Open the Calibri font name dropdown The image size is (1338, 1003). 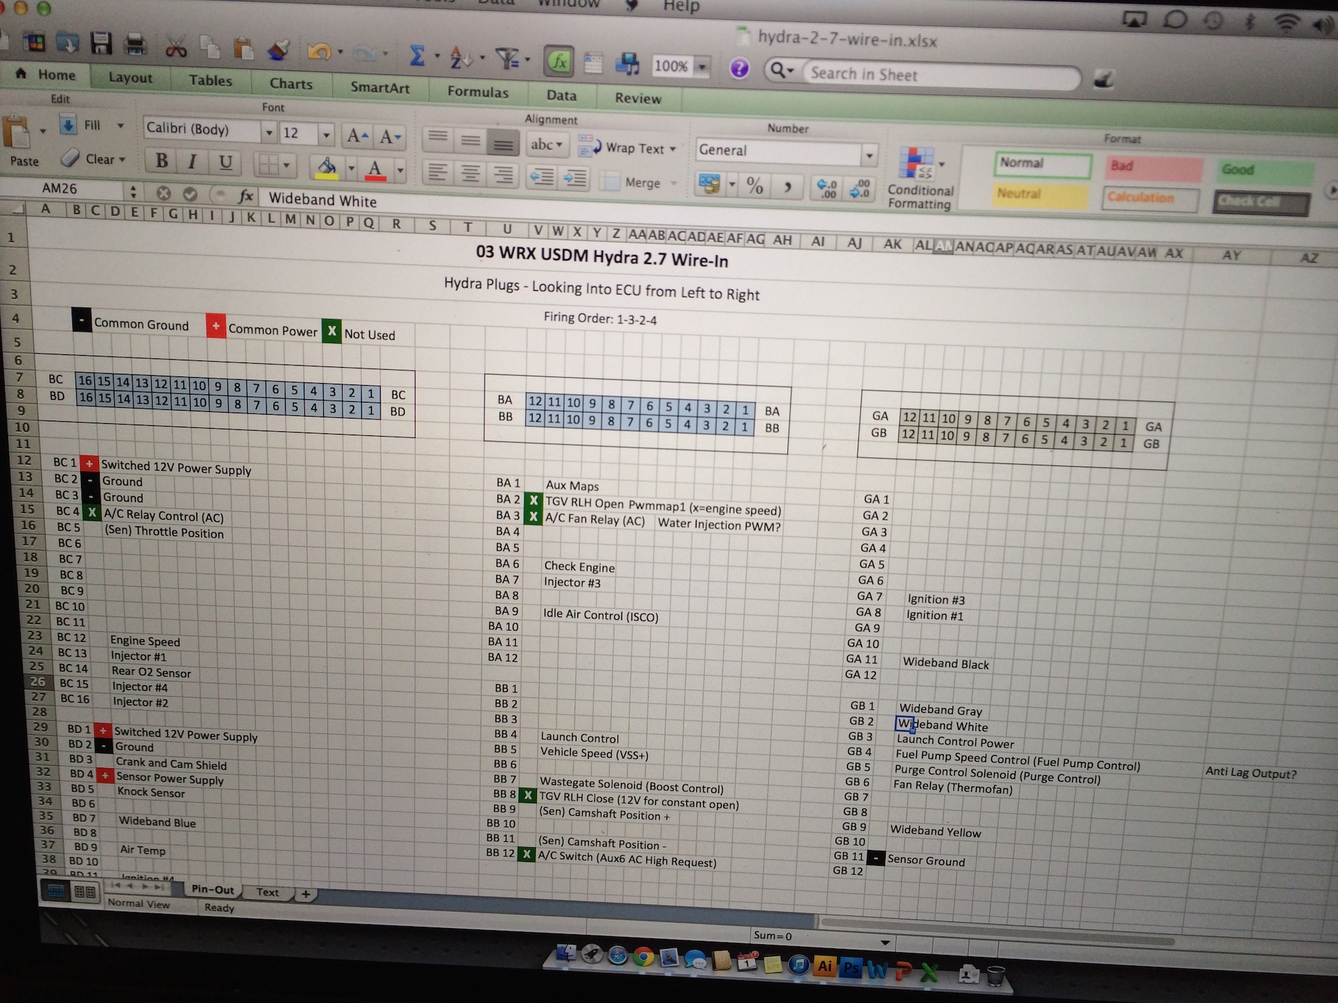coord(269,132)
